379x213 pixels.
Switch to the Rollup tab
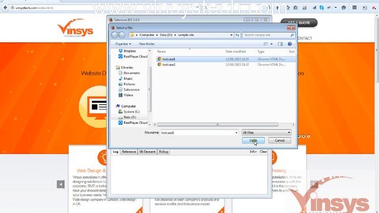click(163, 151)
